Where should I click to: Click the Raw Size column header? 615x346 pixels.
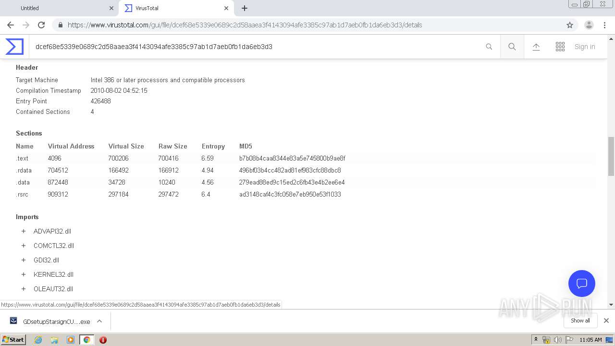[173, 146]
